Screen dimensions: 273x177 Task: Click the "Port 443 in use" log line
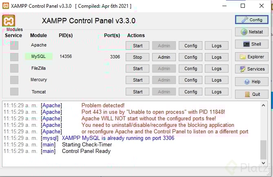point(153,112)
